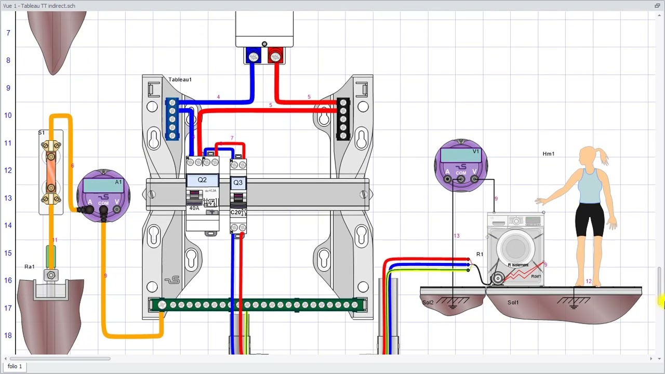Click the V jack on voltmeter V1

coord(474,179)
